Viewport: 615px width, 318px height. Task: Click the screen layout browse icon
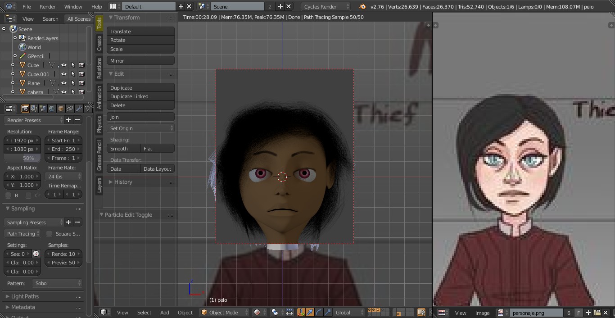point(114,6)
